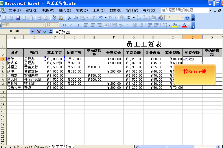Increase the cell indent
This screenshot has height=148, width=223.
point(156,25)
